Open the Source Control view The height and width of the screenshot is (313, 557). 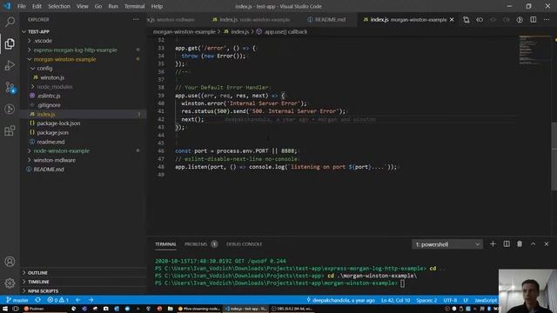point(10,87)
